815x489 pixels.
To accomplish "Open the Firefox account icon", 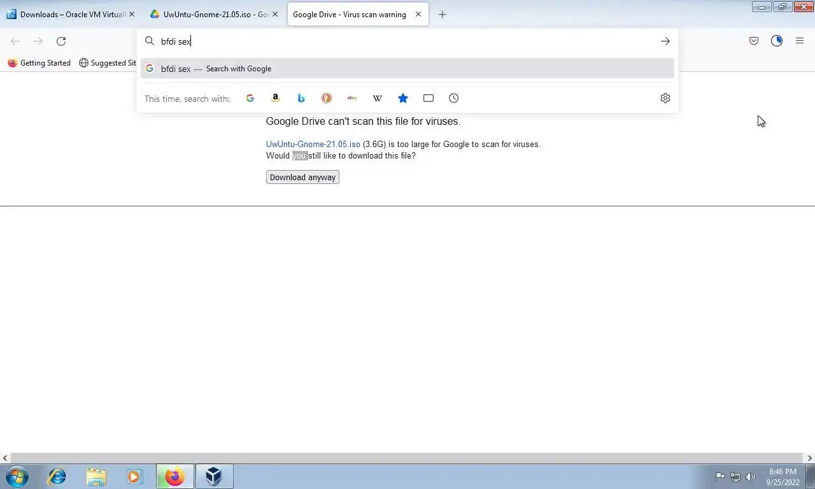I will point(777,41).
